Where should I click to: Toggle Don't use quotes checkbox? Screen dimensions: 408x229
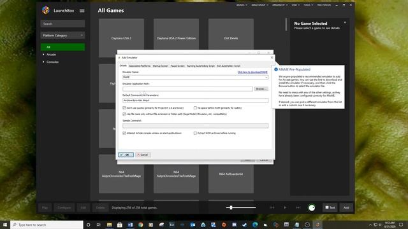(124, 108)
